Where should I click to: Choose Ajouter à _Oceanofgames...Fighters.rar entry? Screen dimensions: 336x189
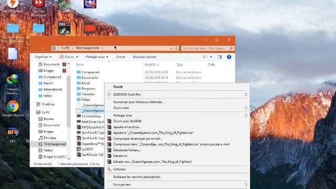point(153,133)
